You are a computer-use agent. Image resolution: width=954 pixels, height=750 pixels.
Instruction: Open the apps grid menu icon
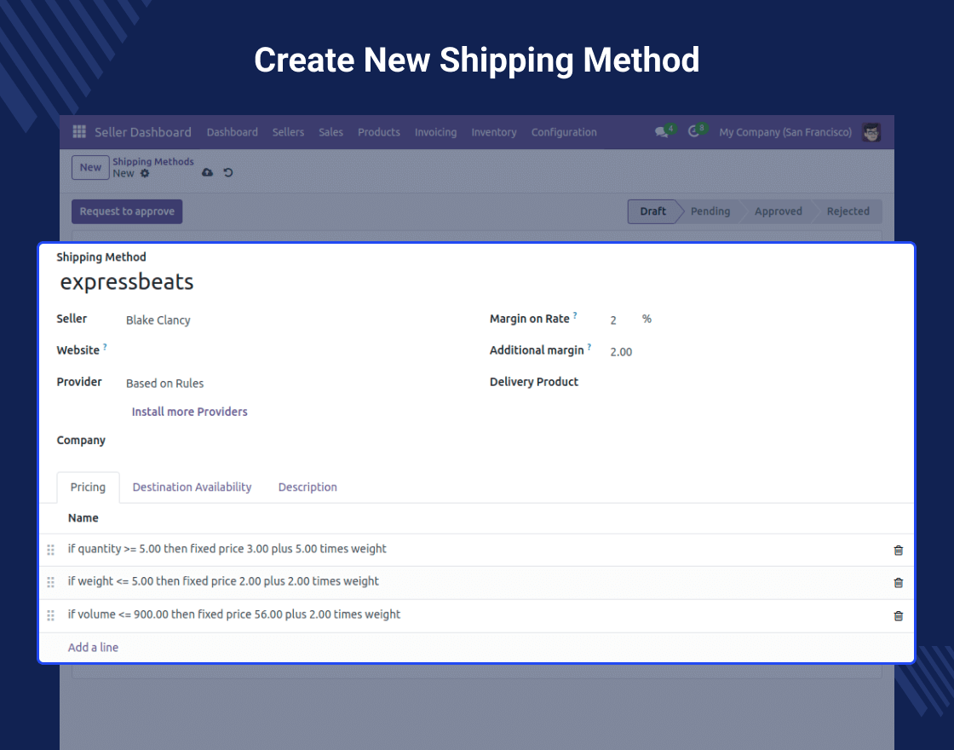79,131
